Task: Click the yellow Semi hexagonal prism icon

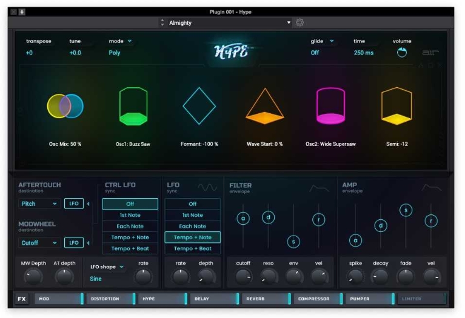Action: pyautogui.click(x=396, y=106)
